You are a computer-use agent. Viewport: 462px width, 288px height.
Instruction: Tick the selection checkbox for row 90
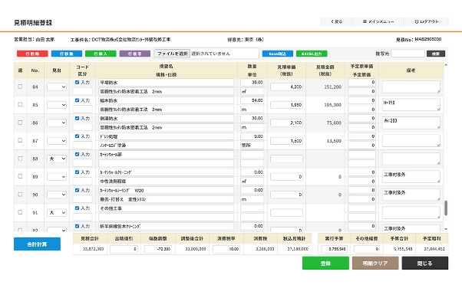click(20, 194)
